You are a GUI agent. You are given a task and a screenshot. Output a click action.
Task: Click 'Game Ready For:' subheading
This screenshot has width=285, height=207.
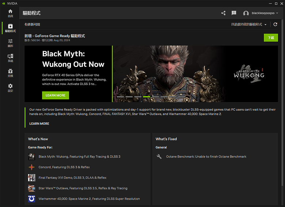pyautogui.click(x=40, y=147)
